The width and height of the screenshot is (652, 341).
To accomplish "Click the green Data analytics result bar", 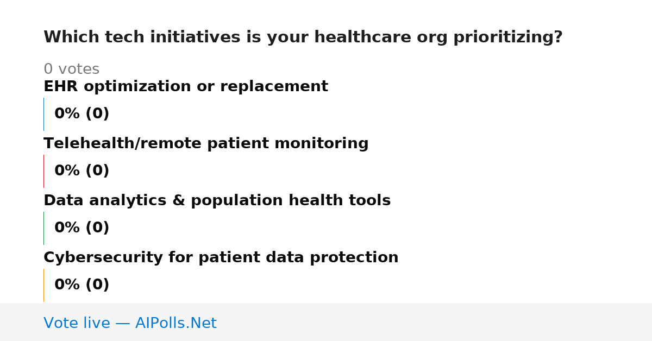I will [x=43, y=228].
